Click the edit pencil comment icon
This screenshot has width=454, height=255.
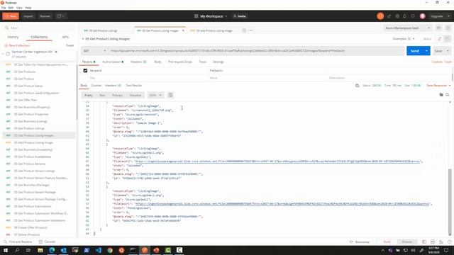[440, 39]
